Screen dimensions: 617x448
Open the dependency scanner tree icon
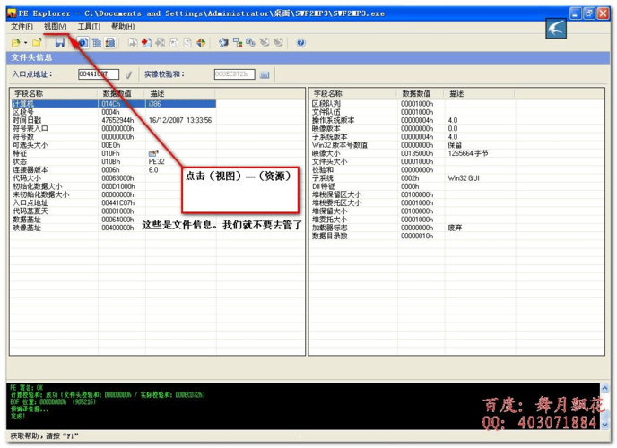pos(238,42)
